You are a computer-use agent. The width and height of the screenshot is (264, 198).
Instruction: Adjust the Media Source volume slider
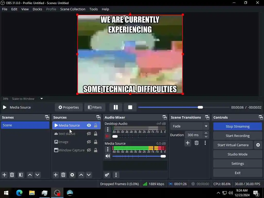pos(139,156)
